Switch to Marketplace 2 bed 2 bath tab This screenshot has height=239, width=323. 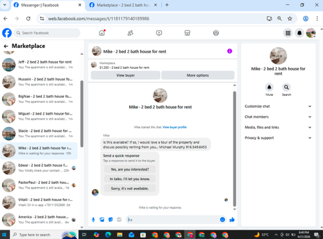[123, 5]
